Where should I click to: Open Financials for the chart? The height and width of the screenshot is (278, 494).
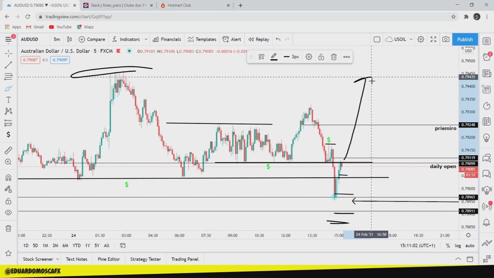point(167,39)
